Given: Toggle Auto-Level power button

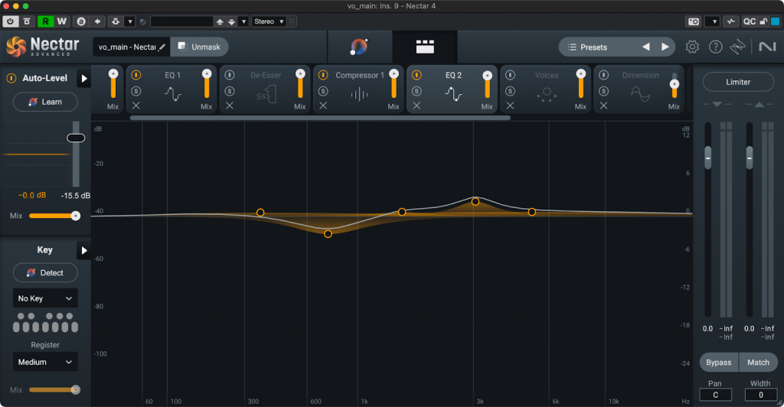Looking at the screenshot, I should point(12,78).
